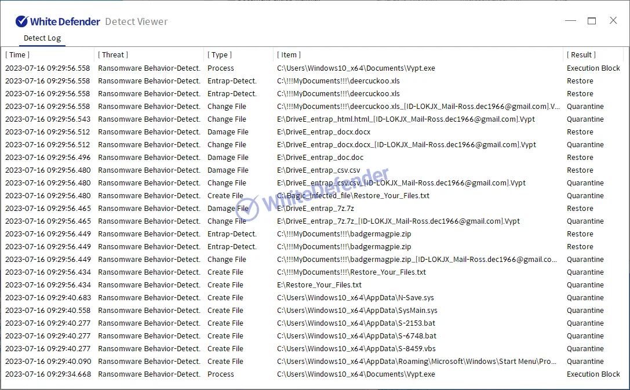The width and height of the screenshot is (630, 390).
Task: Select the N-Save.sys log entry
Action: [x=355, y=298]
